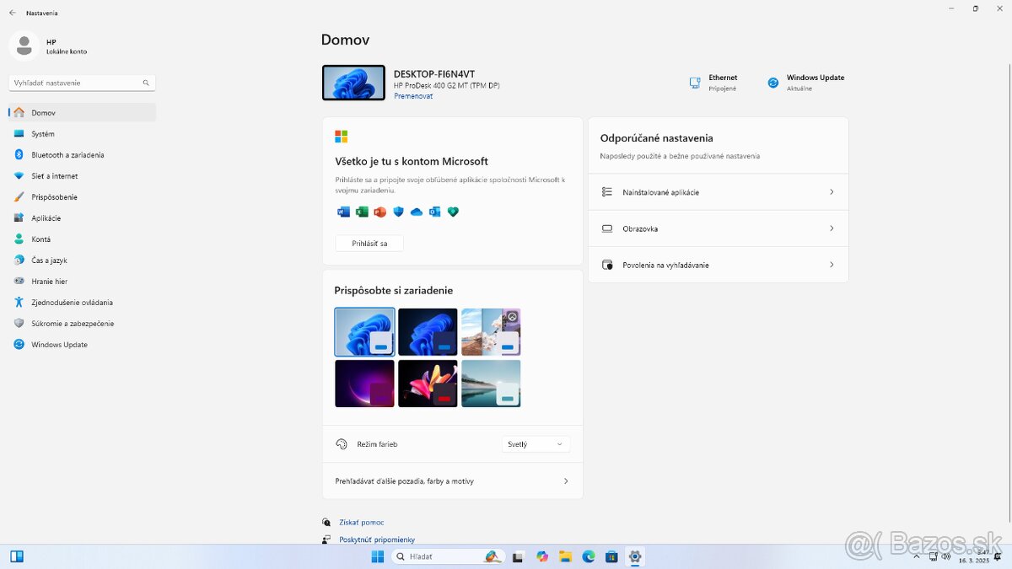Viewport: 1012px width, 569px height.
Task: Open the Start menu from taskbar
Action: [378, 556]
